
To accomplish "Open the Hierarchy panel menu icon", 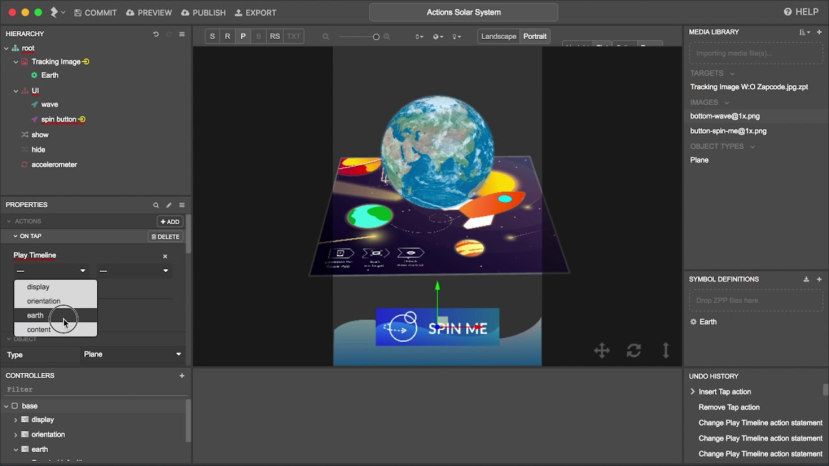I will tap(182, 34).
